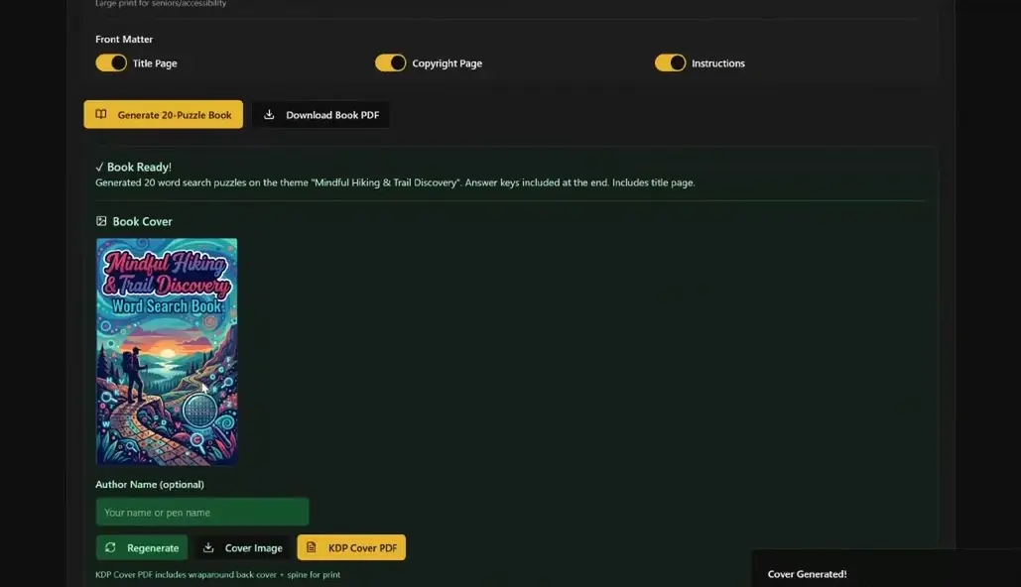Click the image icon next to Book Cover
The image size is (1021, 587).
pyautogui.click(x=101, y=221)
